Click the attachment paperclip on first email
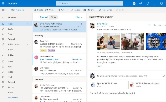Screen dimensions: 166x102 click(81, 24)
